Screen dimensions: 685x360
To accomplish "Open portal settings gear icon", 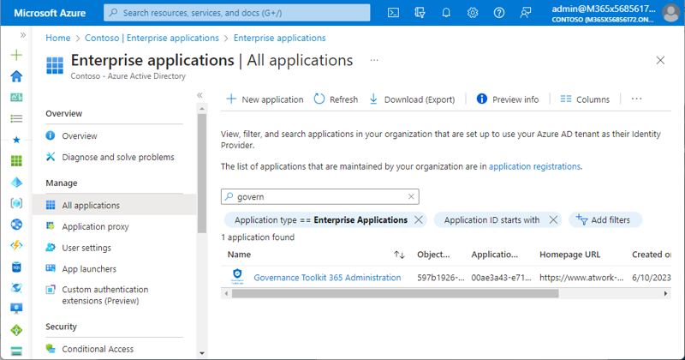I will tap(473, 13).
